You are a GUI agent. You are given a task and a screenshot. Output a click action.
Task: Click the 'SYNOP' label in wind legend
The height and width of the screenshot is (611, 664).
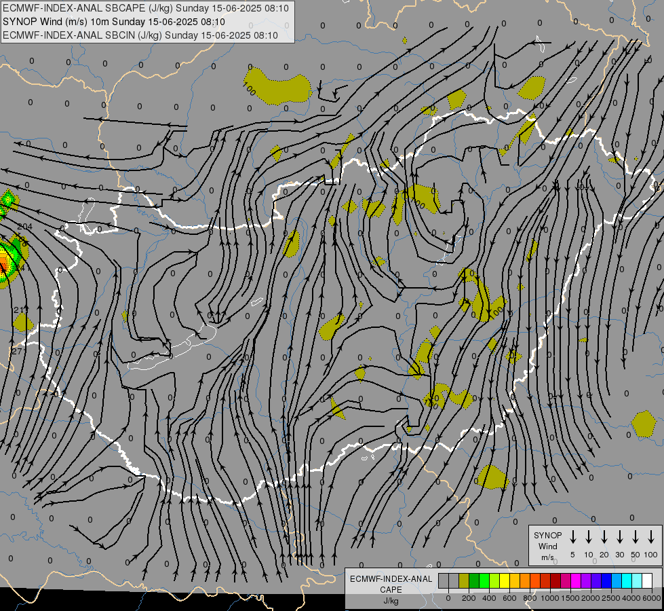pos(547,535)
